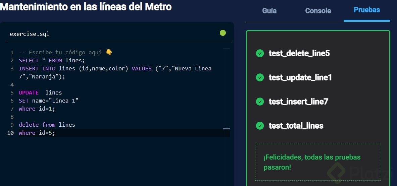Click the green check beside test_delete_line5
397x186 pixels.
[x=260, y=53]
